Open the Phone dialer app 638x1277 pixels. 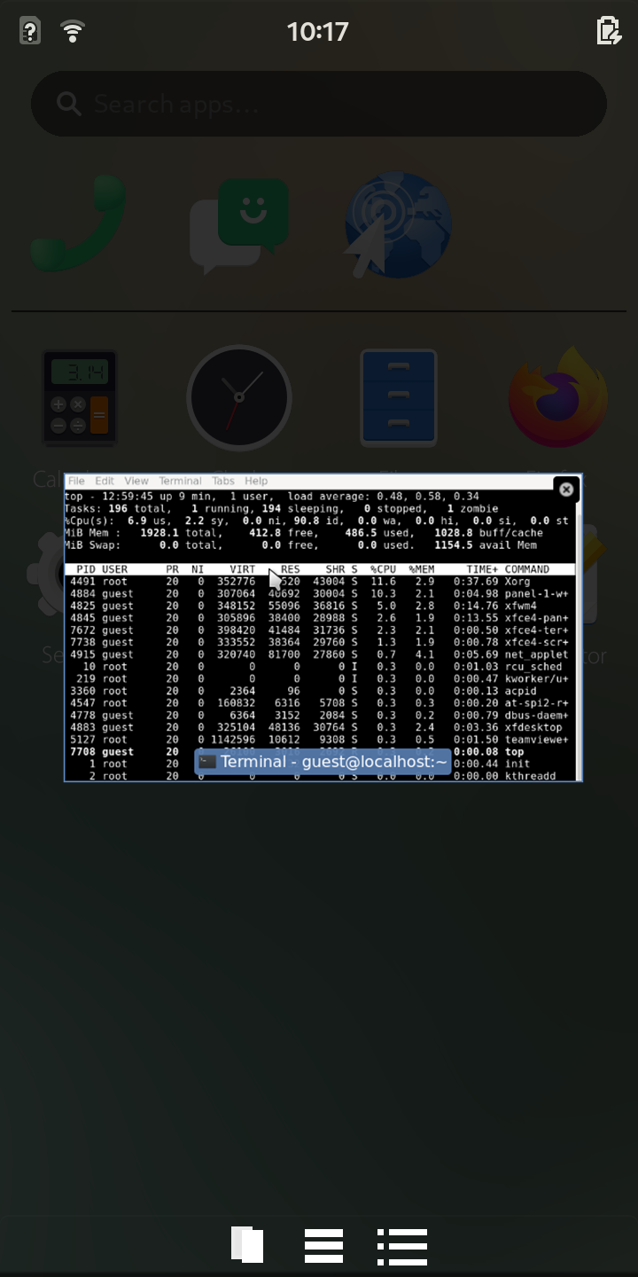pos(78,223)
